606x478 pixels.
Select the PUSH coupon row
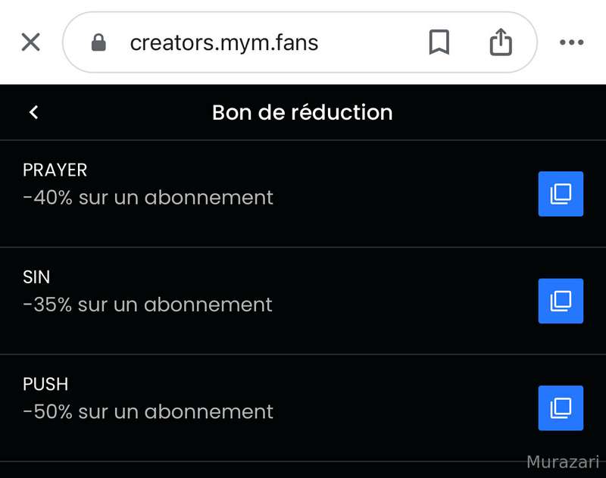303,408
